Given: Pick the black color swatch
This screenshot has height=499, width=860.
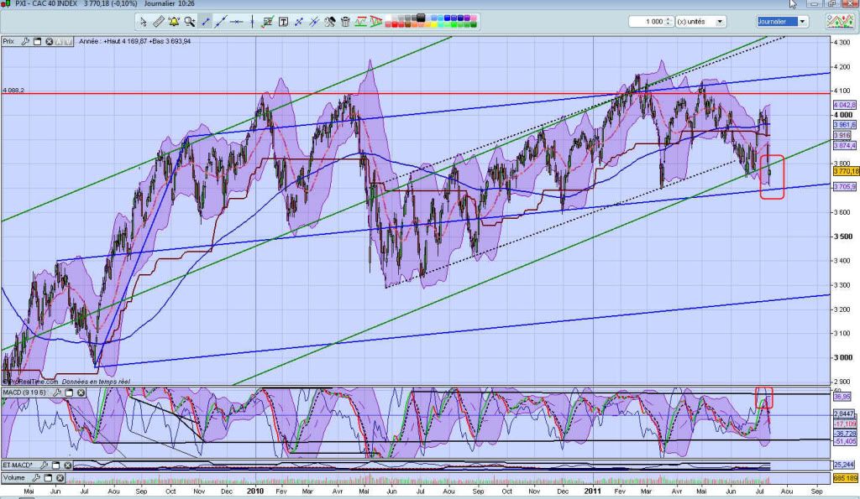Looking at the screenshot, I should 421,16.
